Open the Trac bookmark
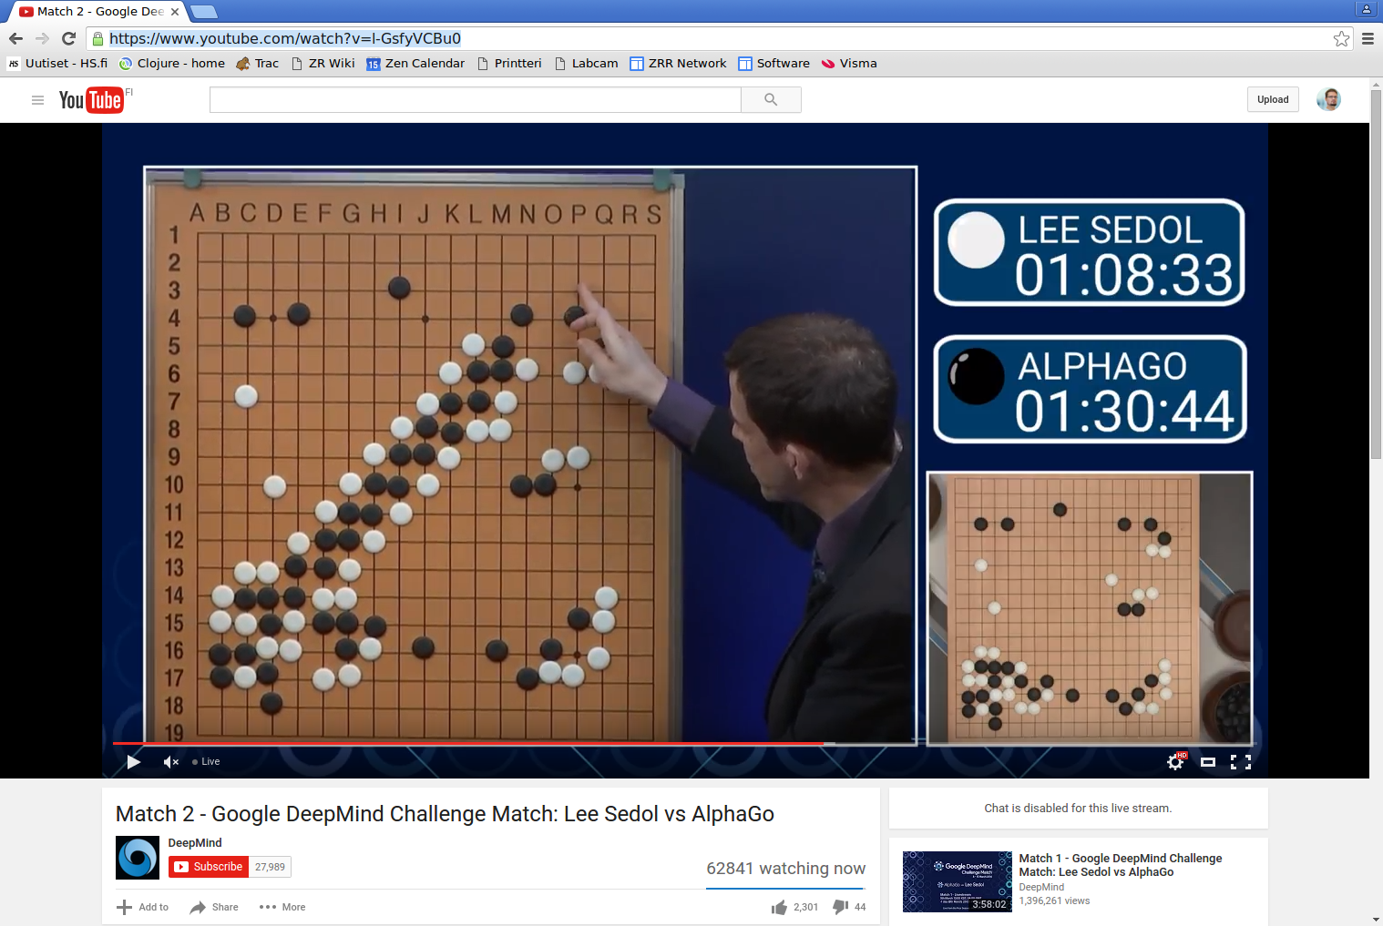This screenshot has width=1383, height=926. click(x=258, y=64)
